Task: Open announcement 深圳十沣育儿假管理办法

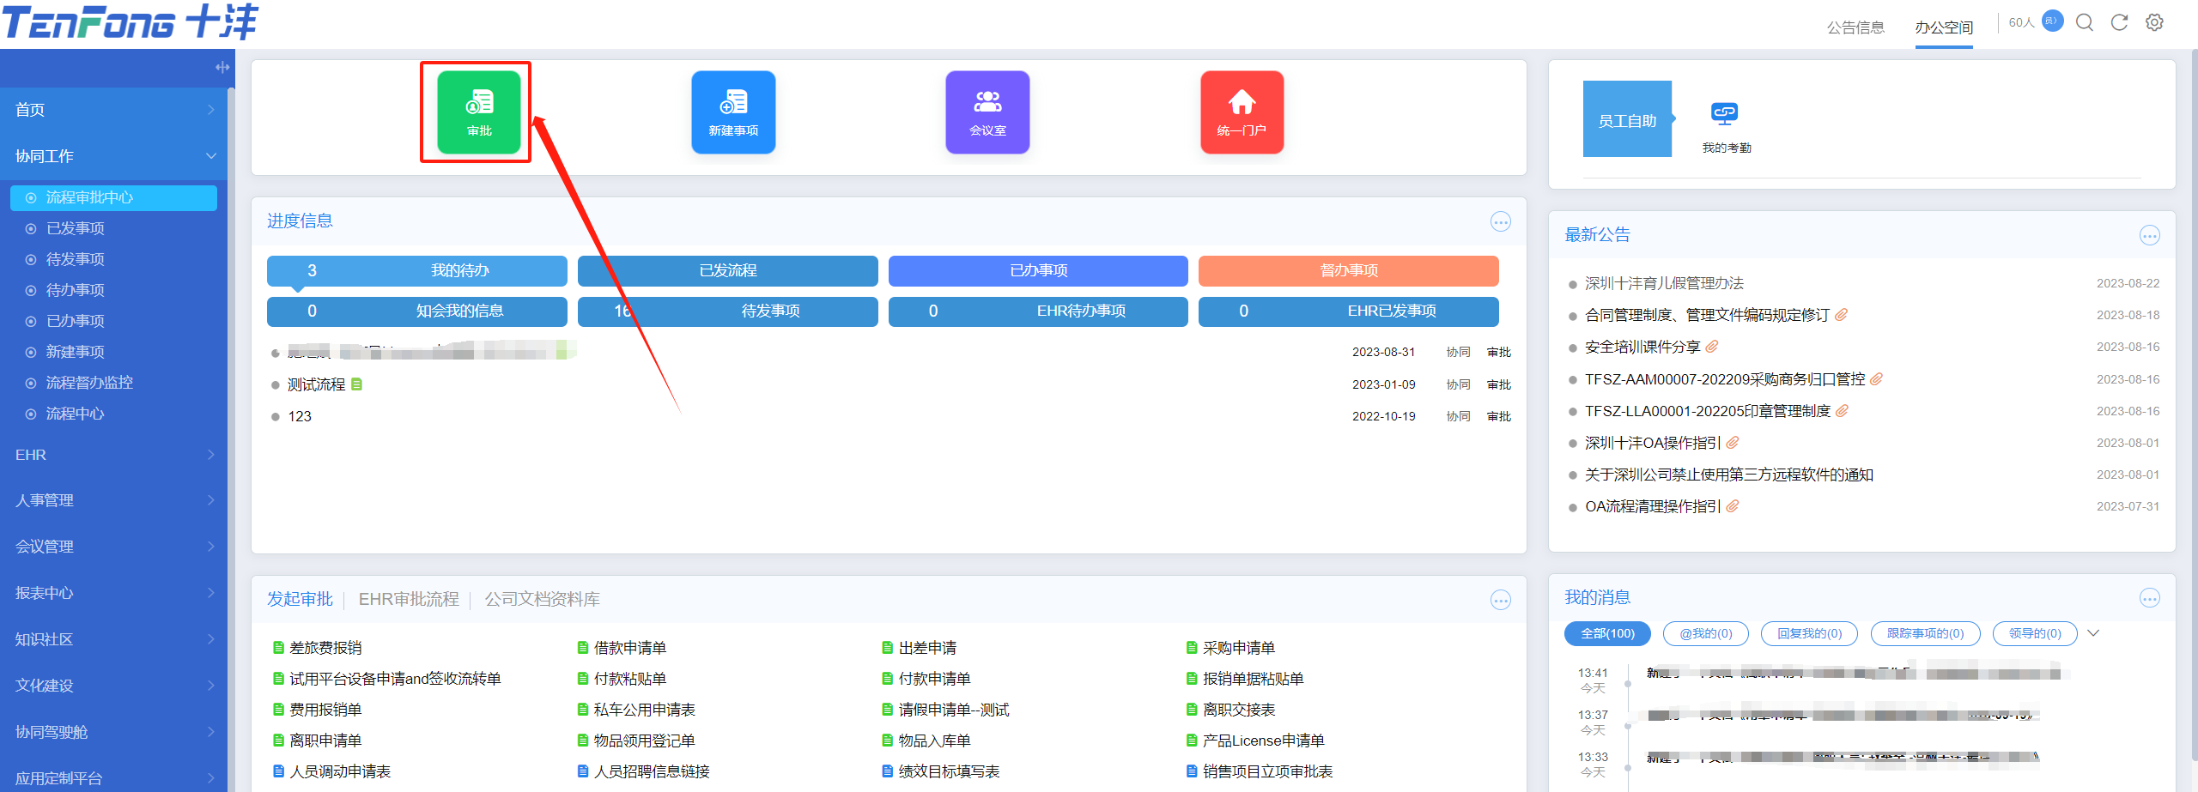Action: [1664, 283]
